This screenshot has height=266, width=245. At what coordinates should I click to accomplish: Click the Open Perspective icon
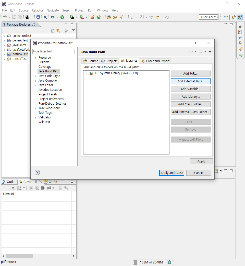[226, 17]
